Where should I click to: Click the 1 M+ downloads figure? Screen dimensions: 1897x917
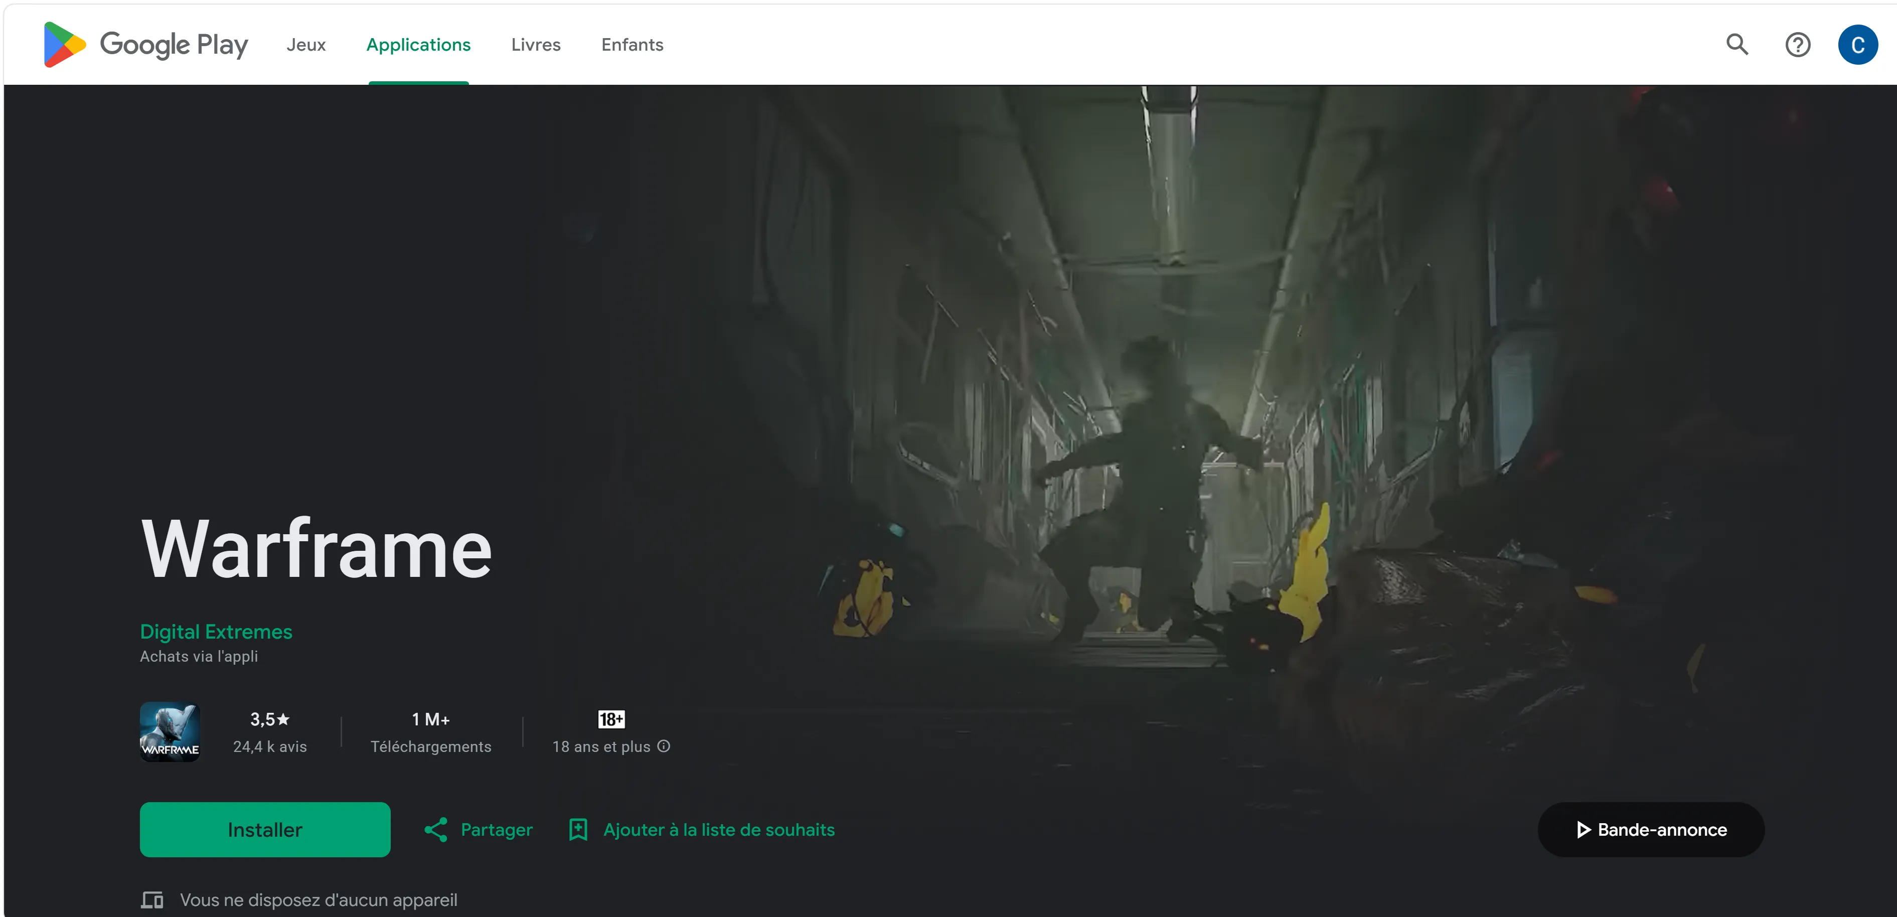[x=431, y=720]
